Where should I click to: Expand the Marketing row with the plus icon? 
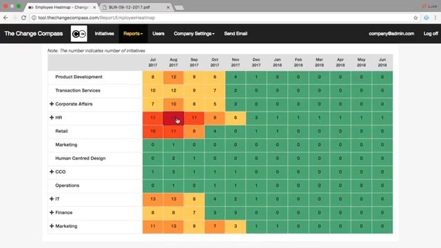coord(52,226)
